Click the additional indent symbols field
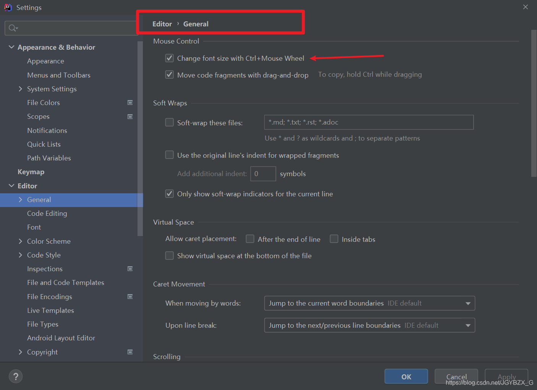This screenshot has height=390, width=537. 263,174
